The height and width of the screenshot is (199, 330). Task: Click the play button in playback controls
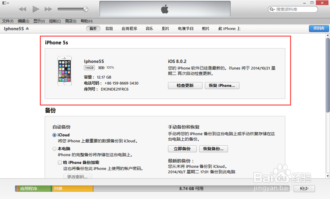click(x=35, y=9)
